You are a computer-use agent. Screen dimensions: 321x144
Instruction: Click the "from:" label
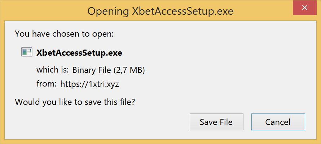47,84
